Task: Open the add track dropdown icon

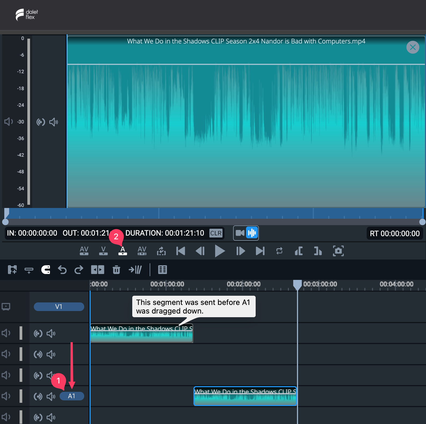Action: [29, 270]
